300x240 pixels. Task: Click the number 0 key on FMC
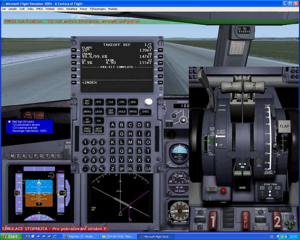tap(93, 169)
